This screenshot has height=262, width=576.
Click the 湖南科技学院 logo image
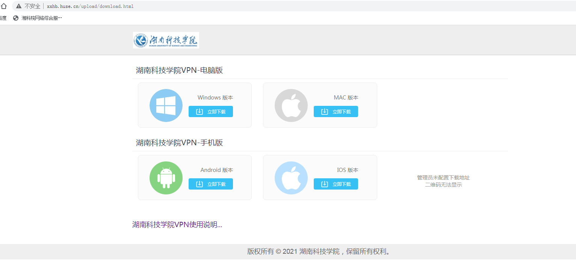point(166,40)
